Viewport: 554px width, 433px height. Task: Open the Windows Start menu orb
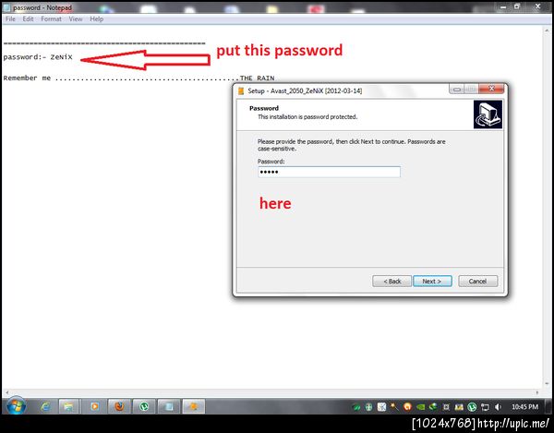[x=16, y=406]
